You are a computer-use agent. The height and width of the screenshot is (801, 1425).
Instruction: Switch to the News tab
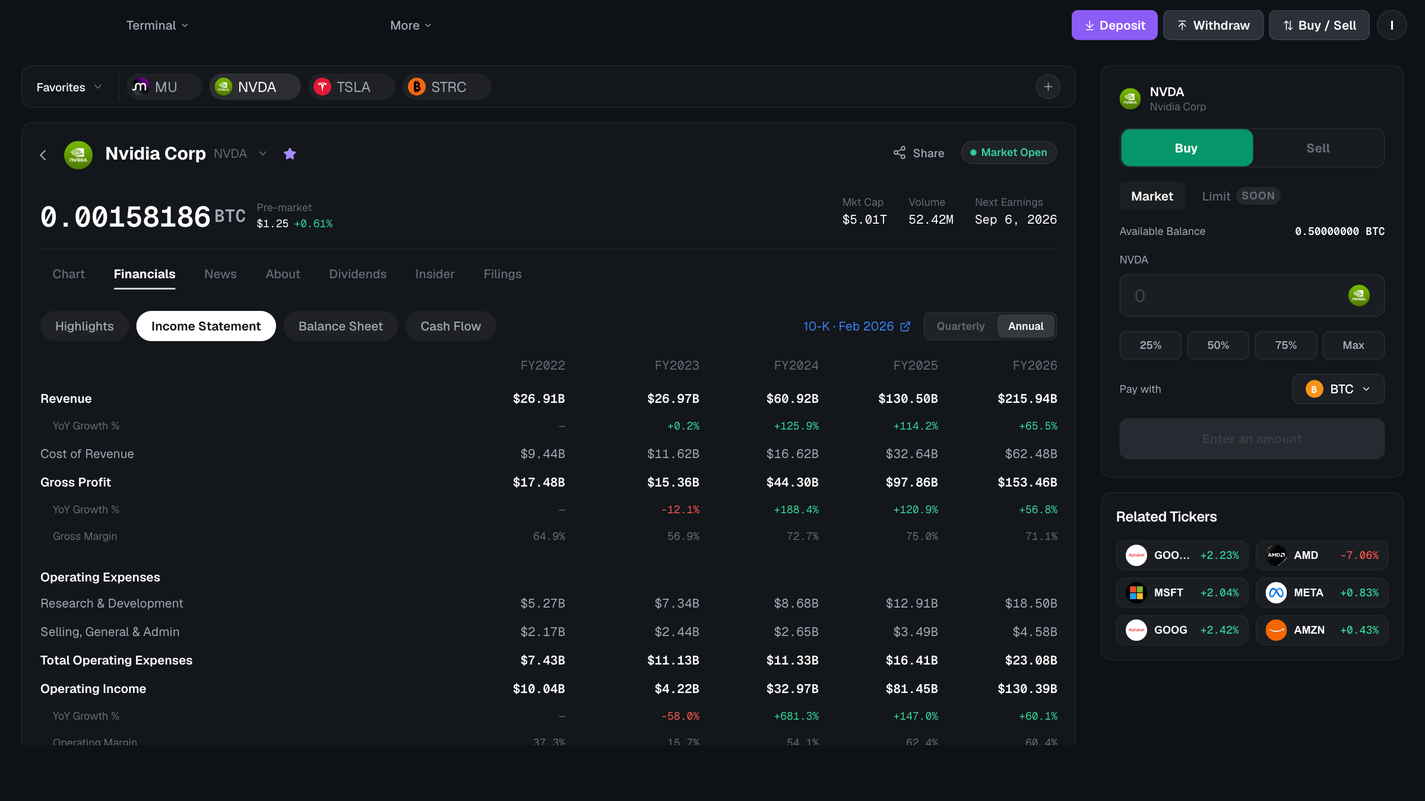[x=220, y=274]
